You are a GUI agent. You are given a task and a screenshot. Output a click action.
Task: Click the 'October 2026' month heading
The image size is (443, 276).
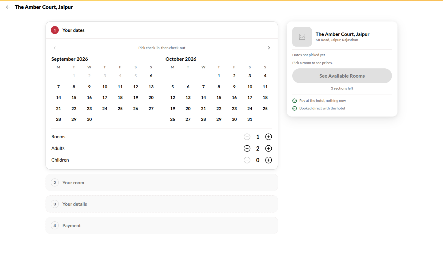[x=181, y=59]
